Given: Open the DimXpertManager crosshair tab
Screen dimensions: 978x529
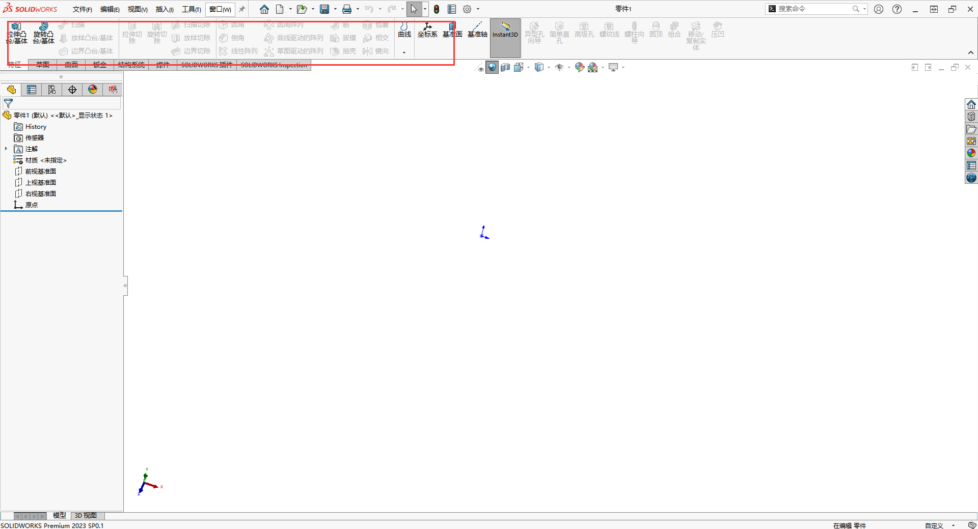Looking at the screenshot, I should [x=72, y=90].
